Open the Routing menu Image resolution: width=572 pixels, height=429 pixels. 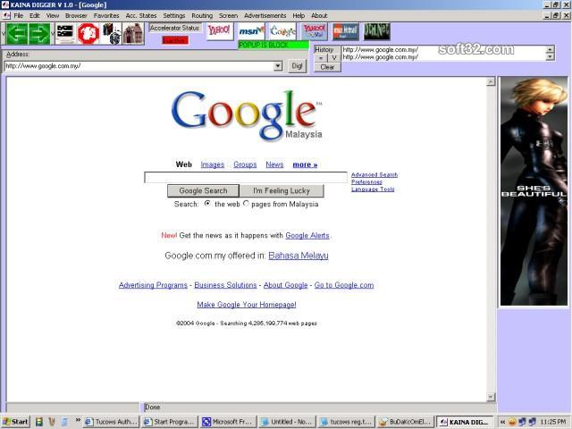pyautogui.click(x=202, y=16)
